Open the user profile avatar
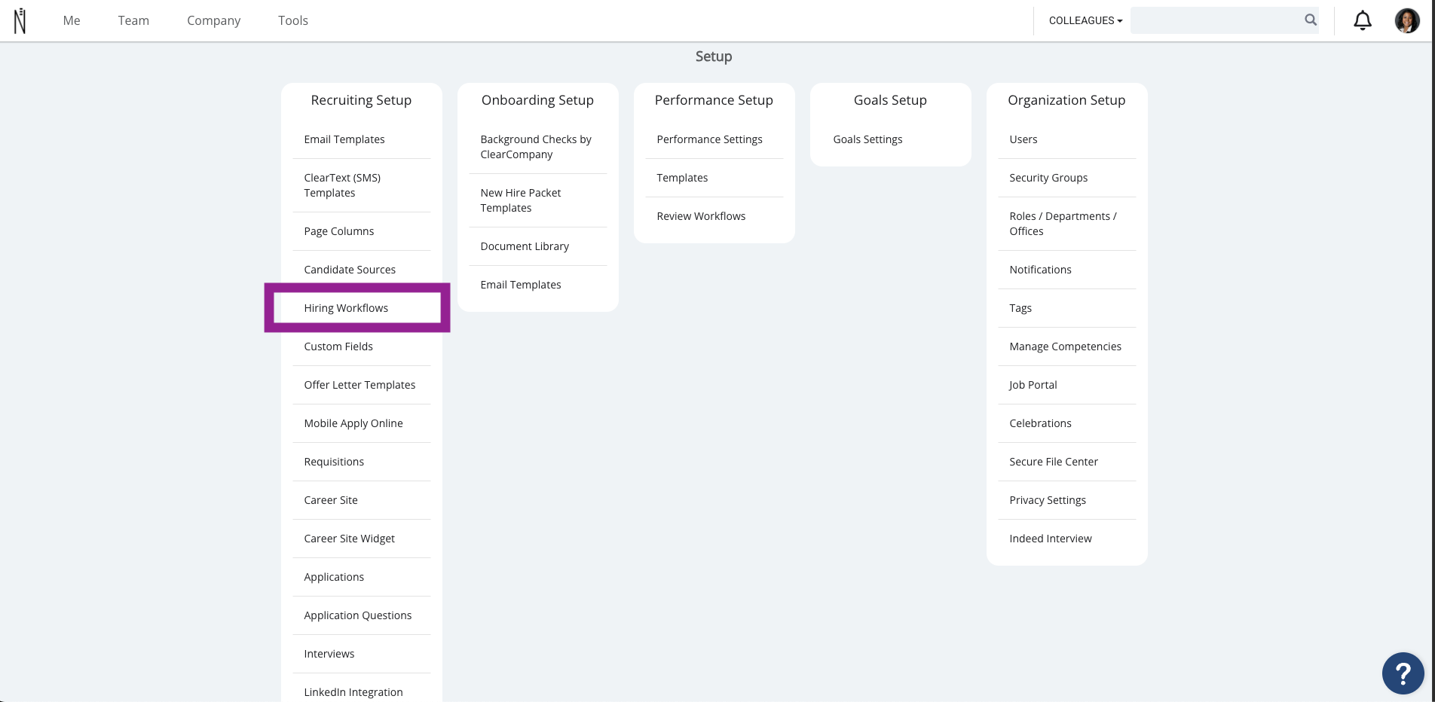Image resolution: width=1435 pixels, height=702 pixels. click(1406, 20)
